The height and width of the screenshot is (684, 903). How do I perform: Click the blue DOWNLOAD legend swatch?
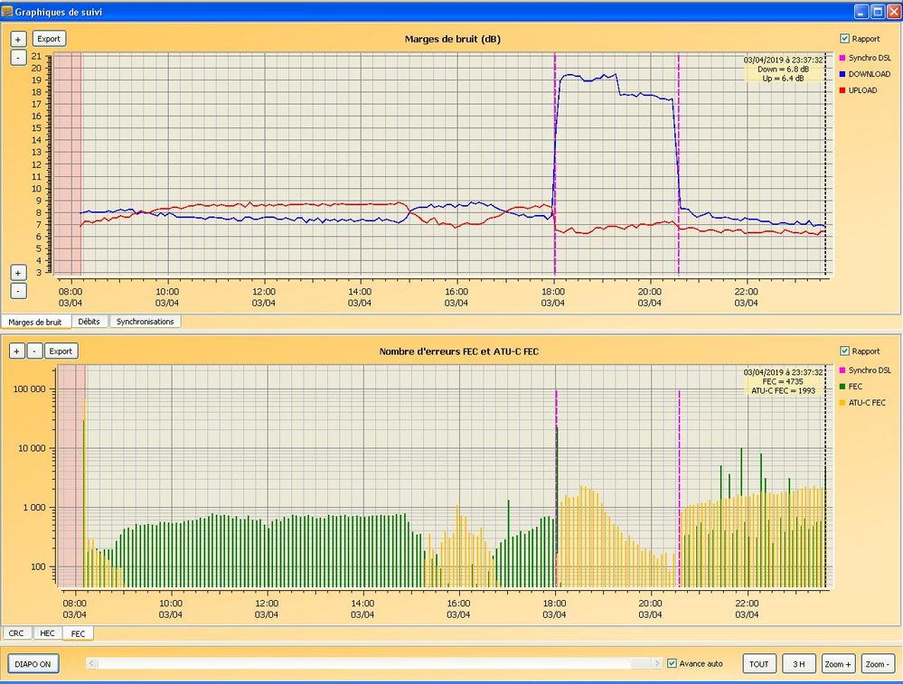click(842, 74)
